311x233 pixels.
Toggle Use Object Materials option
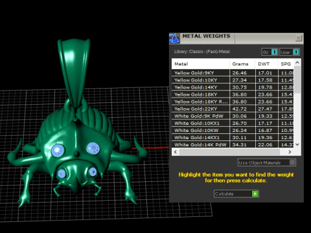pyautogui.click(x=267, y=162)
